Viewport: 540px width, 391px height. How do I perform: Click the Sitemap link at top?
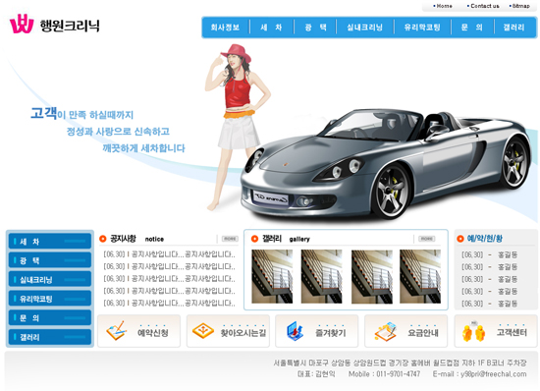(519, 6)
